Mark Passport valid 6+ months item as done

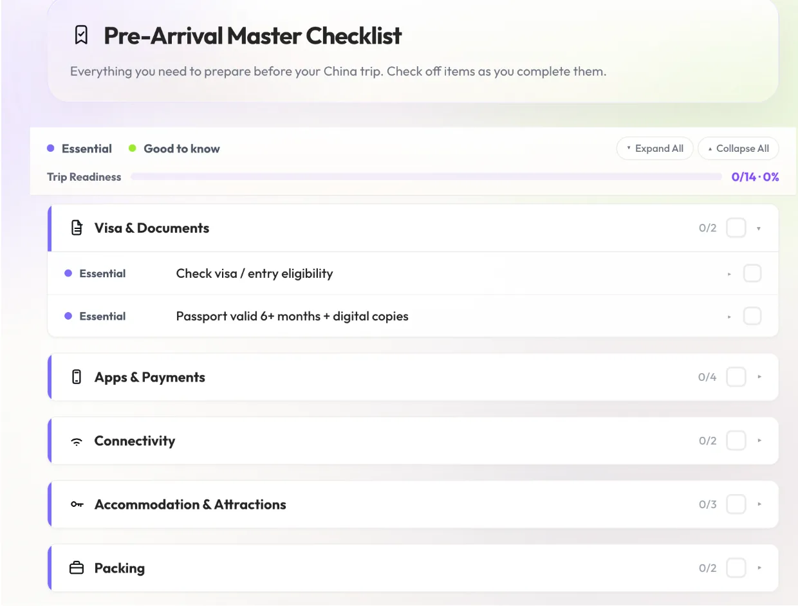coord(752,316)
